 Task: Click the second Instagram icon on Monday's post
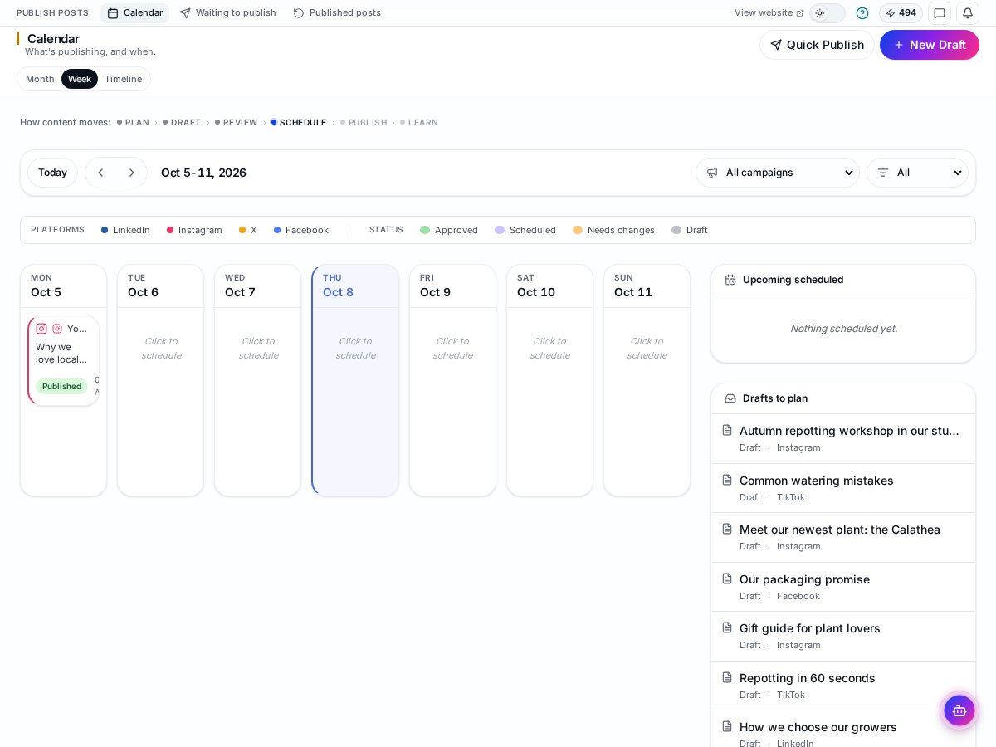[x=57, y=329]
